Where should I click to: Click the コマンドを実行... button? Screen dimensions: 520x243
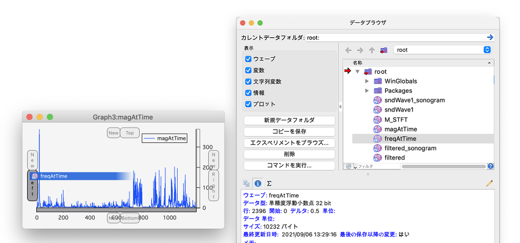tap(289, 165)
